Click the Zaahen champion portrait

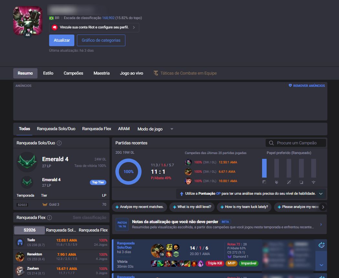coord(20,271)
